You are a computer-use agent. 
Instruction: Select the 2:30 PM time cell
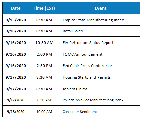point(44,66)
